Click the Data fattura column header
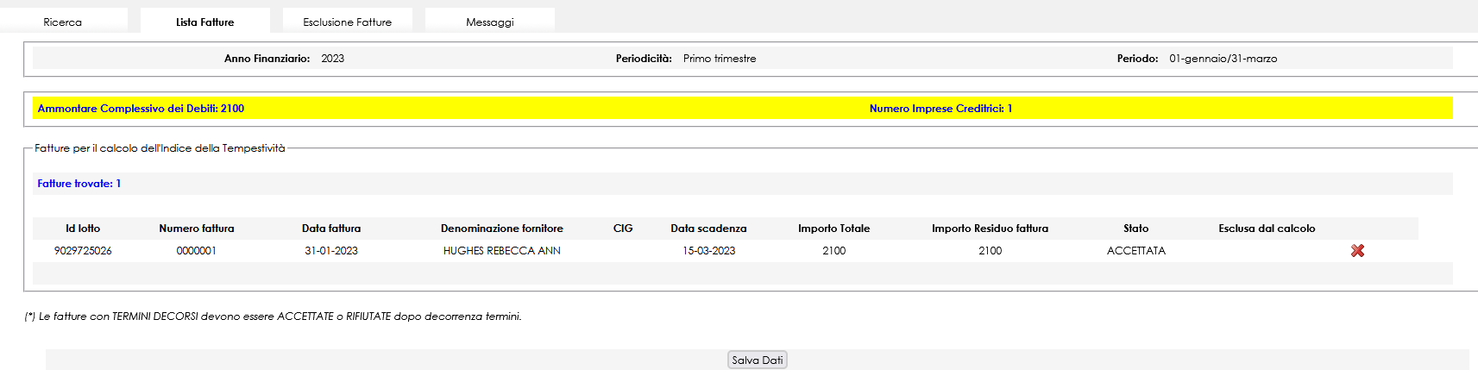The width and height of the screenshot is (1478, 376). click(331, 229)
